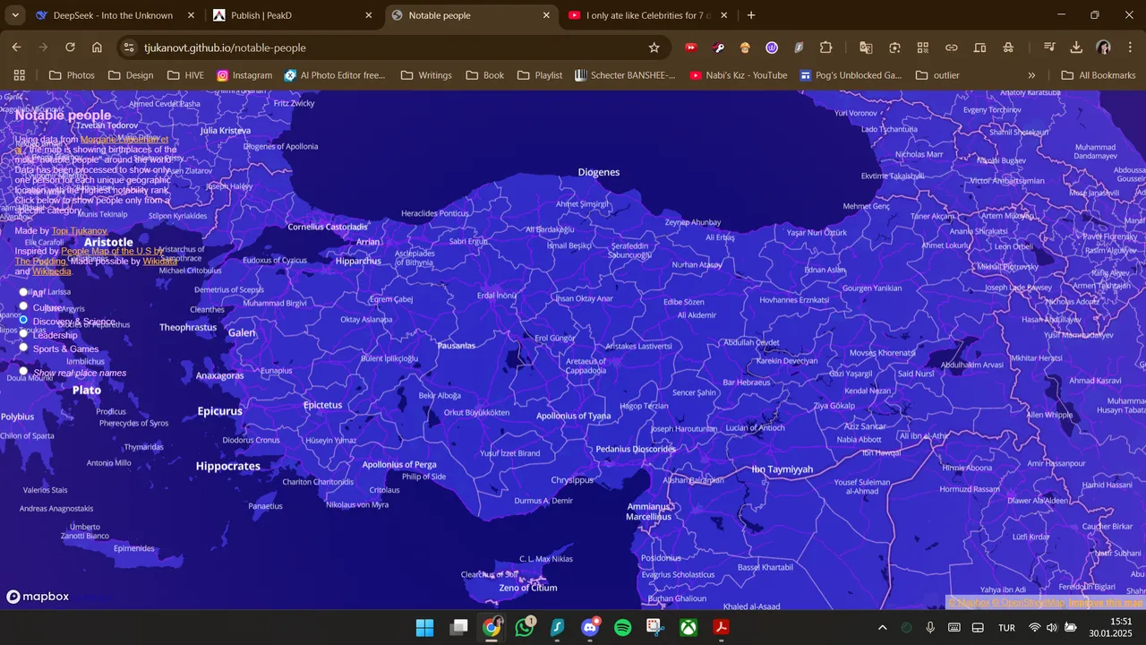
Task: Open the Chrome three-dot menu
Action: pyautogui.click(x=1128, y=47)
